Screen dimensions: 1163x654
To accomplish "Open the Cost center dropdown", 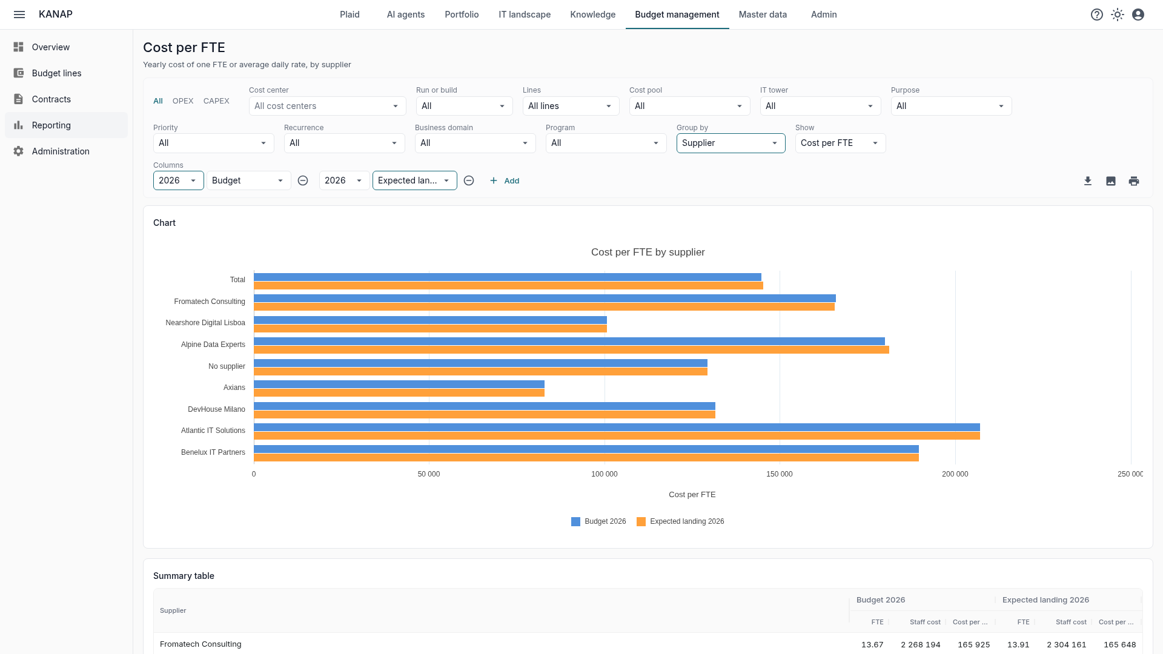I will click(328, 106).
